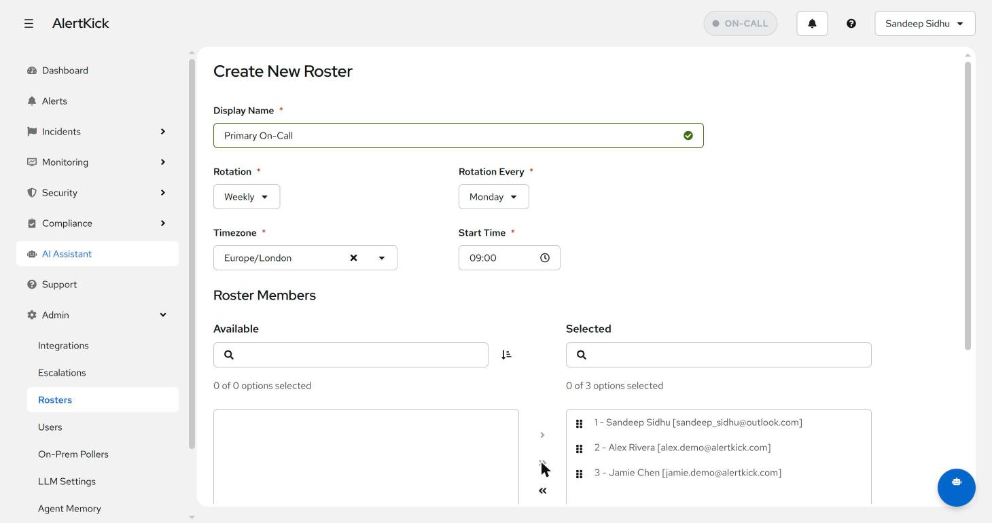Grab the drag handle for Sandeep Sidhu

pyautogui.click(x=580, y=424)
